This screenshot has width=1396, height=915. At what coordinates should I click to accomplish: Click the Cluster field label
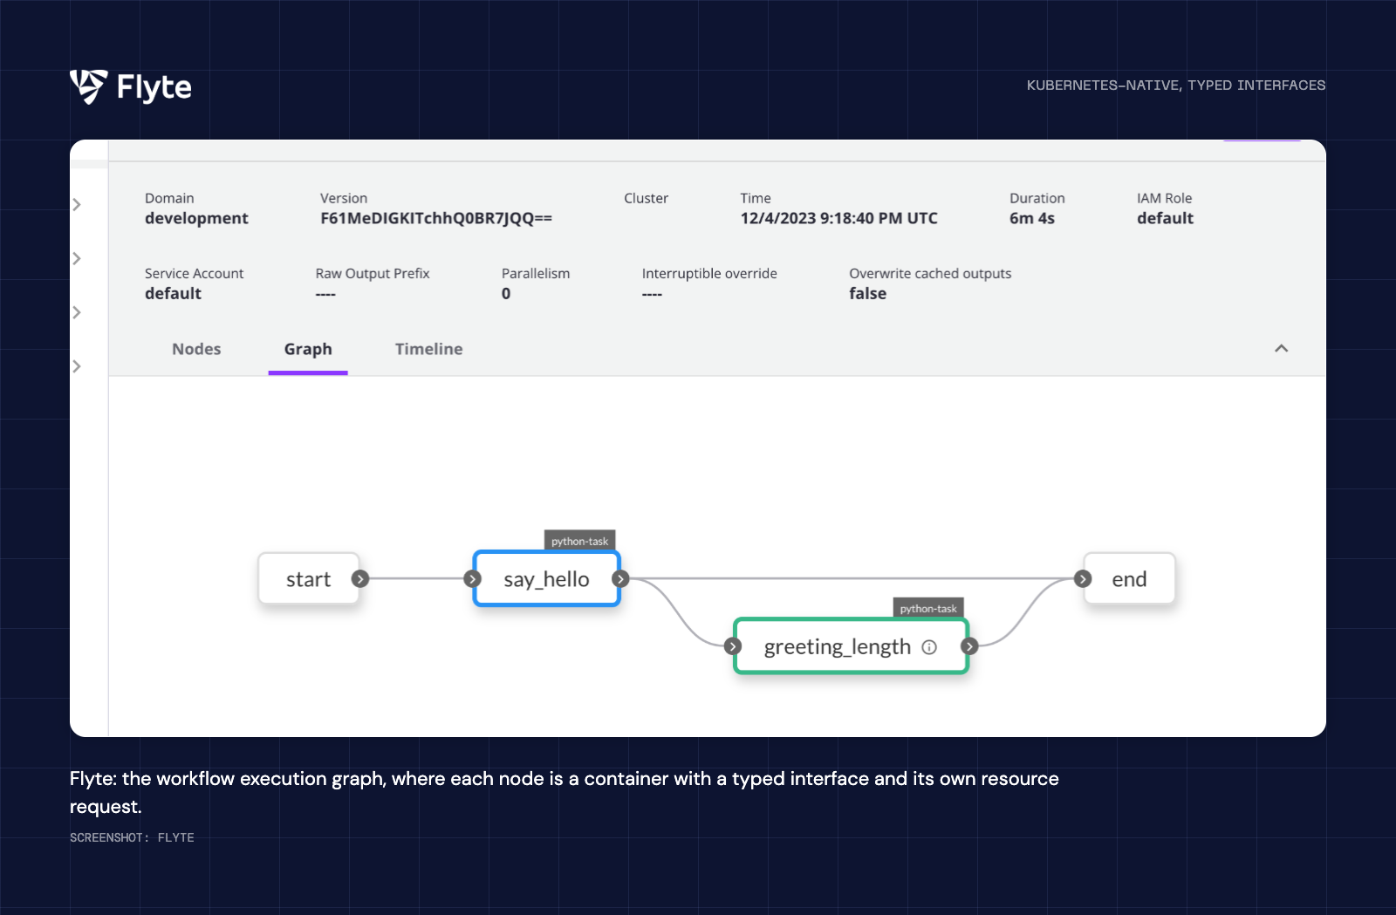pos(647,198)
